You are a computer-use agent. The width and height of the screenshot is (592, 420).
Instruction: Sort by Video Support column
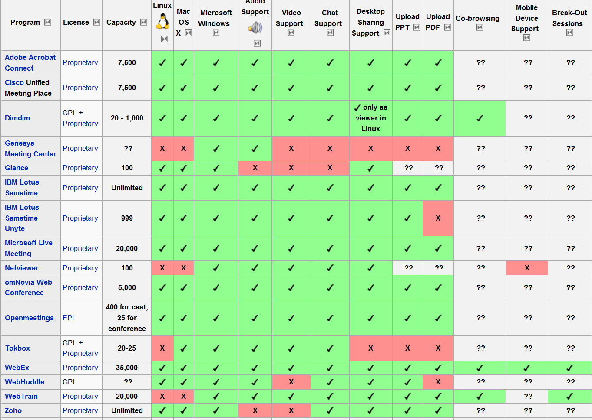click(x=291, y=33)
